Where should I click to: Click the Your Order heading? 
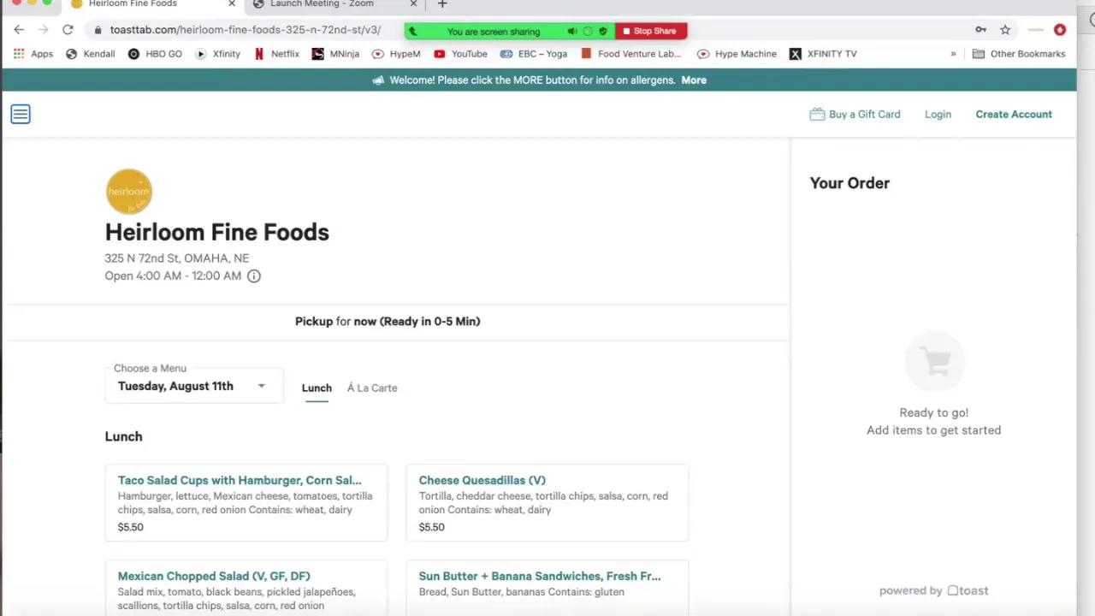click(849, 183)
